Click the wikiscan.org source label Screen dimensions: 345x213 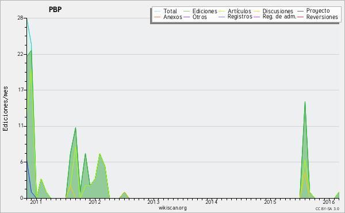(x=172, y=208)
